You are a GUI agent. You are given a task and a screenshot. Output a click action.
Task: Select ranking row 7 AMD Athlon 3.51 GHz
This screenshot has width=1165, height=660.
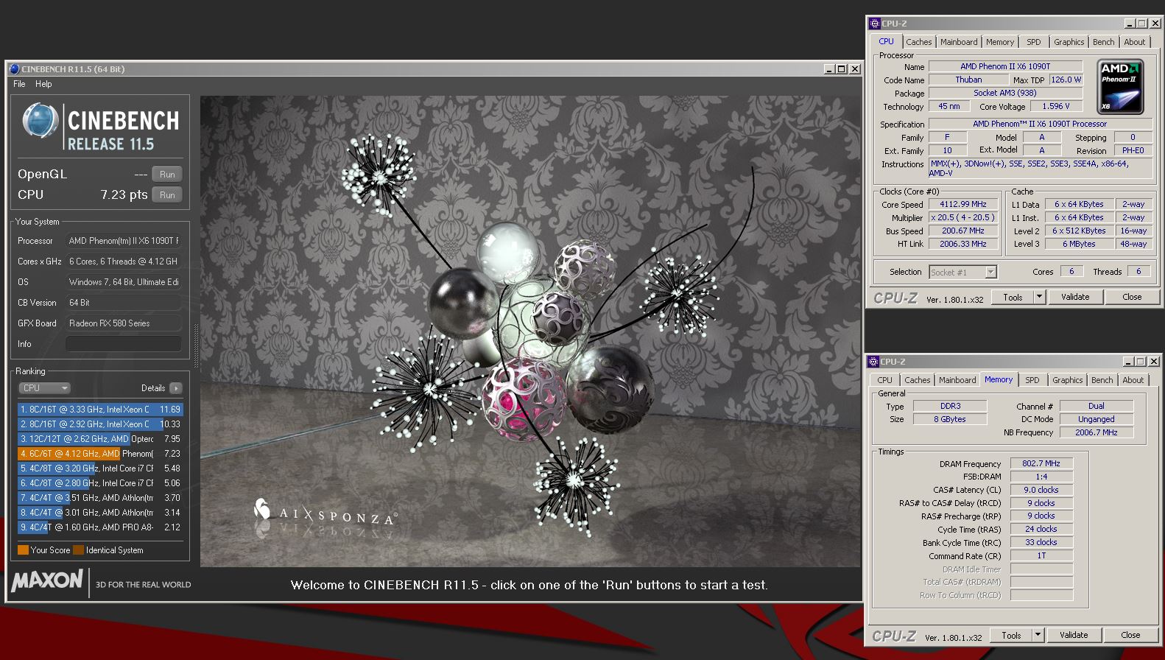coord(100,498)
